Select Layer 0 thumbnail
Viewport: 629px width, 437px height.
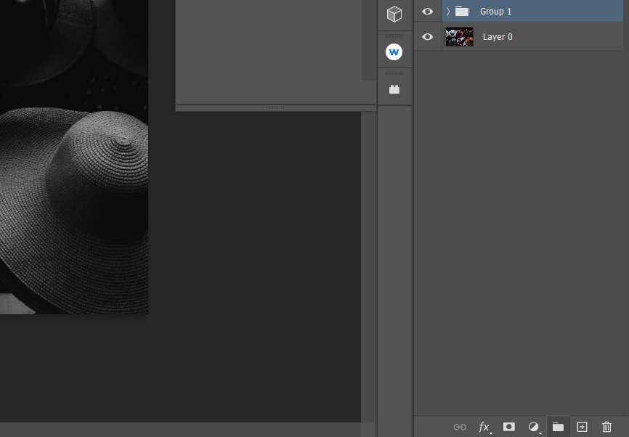pos(459,36)
